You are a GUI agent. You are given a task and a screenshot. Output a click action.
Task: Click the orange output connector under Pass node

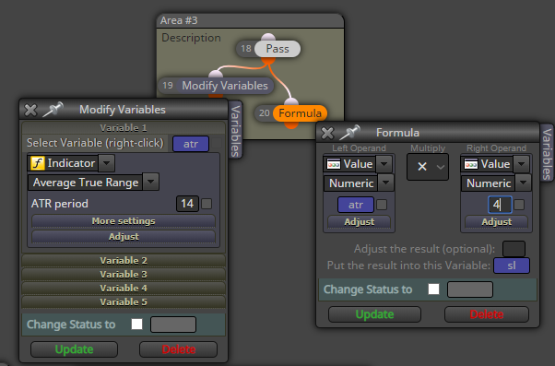[x=268, y=60]
